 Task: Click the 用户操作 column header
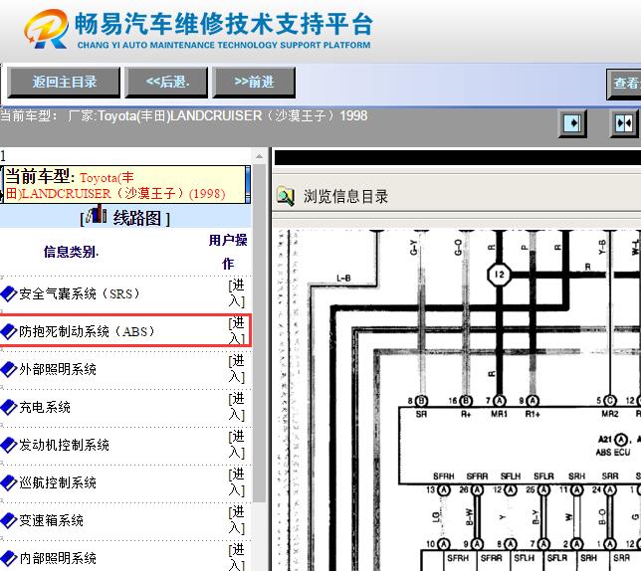coord(228,252)
